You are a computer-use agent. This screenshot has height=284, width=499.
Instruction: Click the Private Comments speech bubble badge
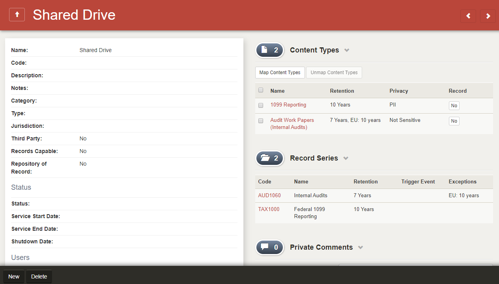point(270,247)
